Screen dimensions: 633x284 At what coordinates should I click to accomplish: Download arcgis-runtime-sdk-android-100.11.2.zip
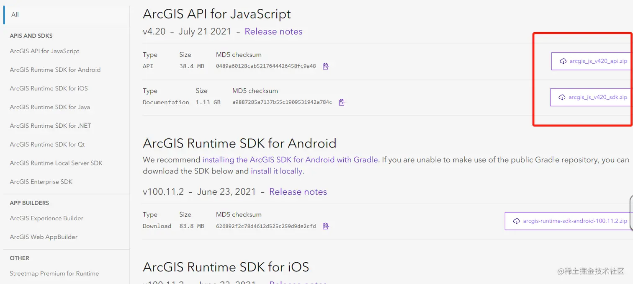click(574, 221)
